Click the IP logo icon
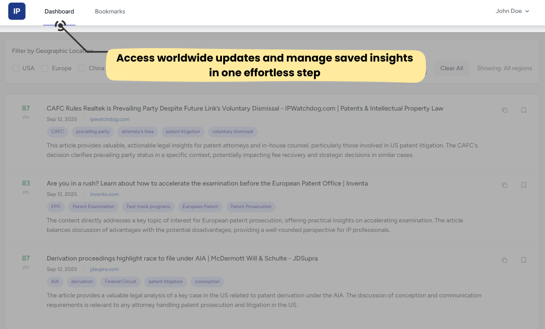 pos(17,11)
